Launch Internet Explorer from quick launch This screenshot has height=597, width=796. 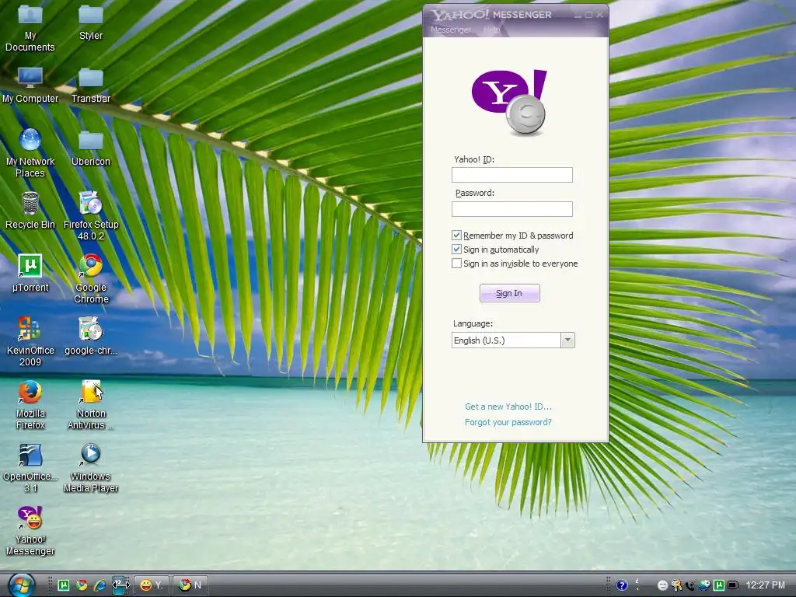tap(99, 586)
